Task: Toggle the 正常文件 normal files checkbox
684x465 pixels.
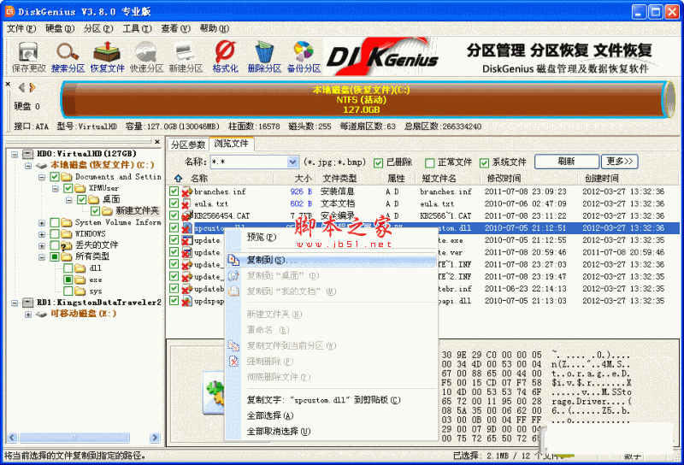Action: (x=430, y=162)
